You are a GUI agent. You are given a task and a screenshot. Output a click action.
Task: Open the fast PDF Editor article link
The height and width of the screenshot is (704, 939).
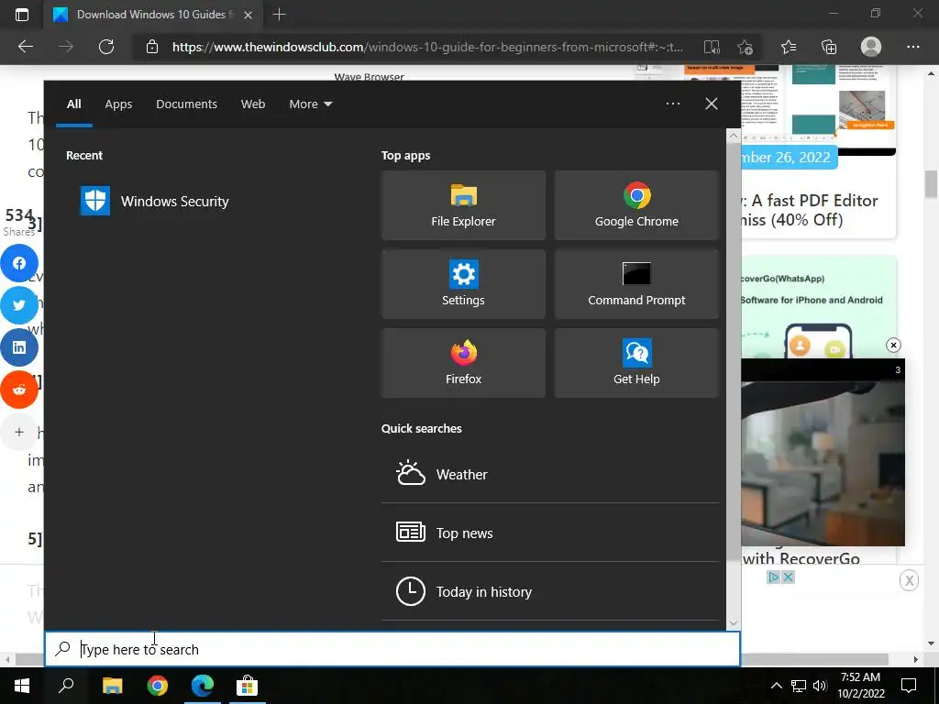809,210
